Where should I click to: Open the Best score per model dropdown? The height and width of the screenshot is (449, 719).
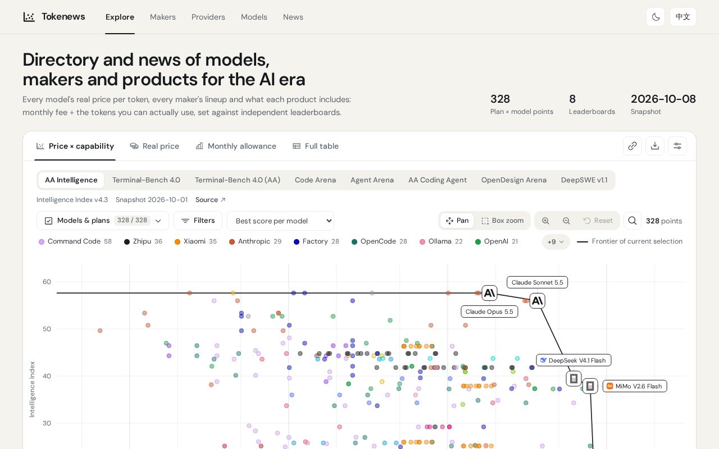click(280, 221)
